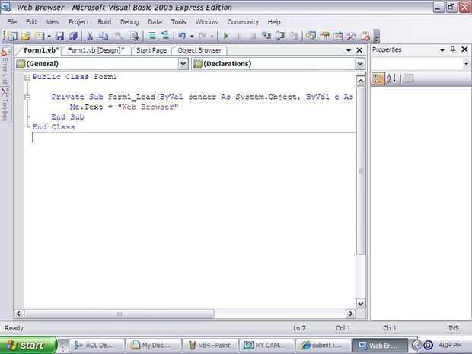Save Form1.vb with the floppy disk icon
Viewport: 472px width, 354px height.
[x=59, y=36]
